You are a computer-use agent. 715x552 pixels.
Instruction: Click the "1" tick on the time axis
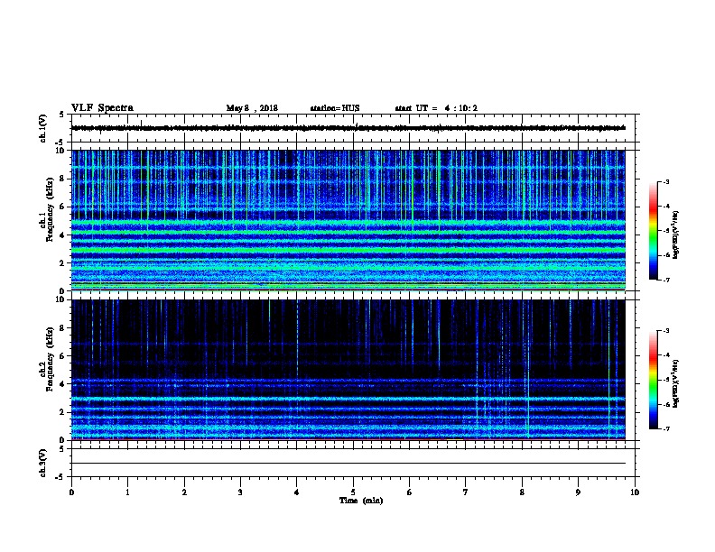128,492
